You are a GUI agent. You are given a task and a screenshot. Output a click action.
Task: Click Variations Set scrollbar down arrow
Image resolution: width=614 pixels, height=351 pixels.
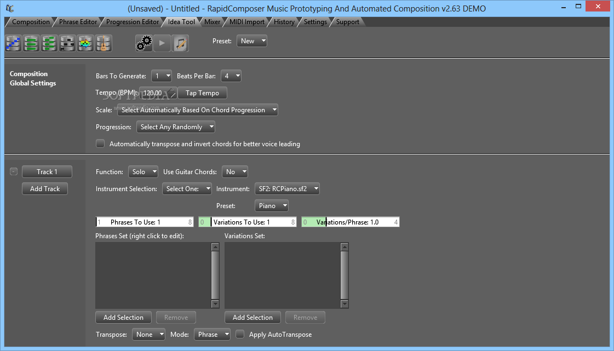tap(344, 304)
